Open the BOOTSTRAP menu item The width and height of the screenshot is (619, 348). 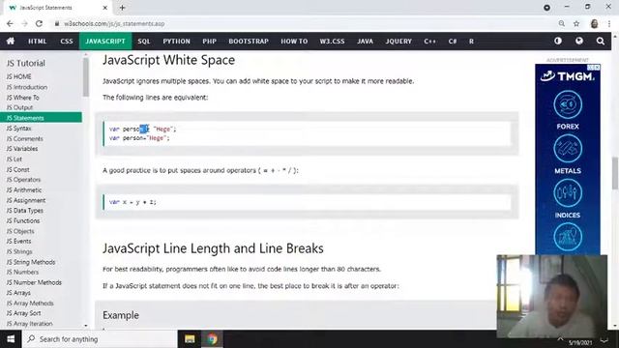(249, 41)
